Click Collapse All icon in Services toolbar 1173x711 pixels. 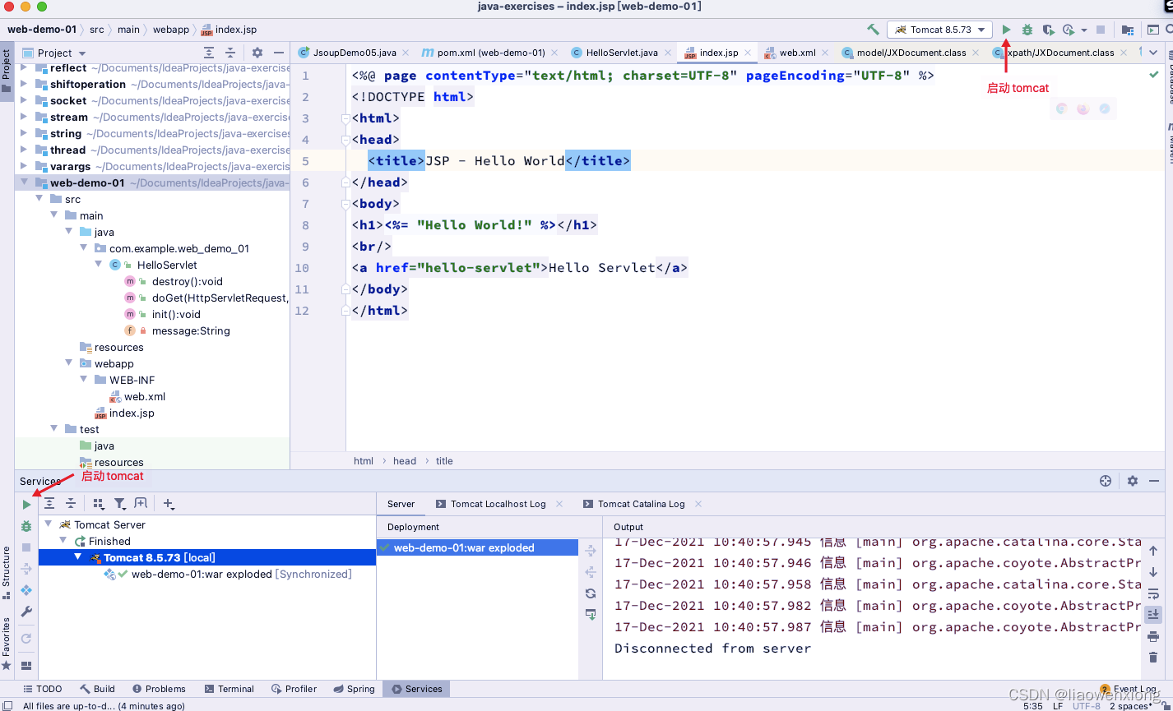click(x=71, y=504)
